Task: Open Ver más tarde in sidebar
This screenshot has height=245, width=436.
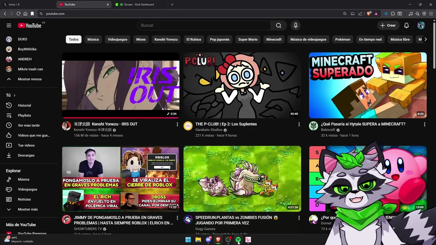Action: pyautogui.click(x=29, y=125)
